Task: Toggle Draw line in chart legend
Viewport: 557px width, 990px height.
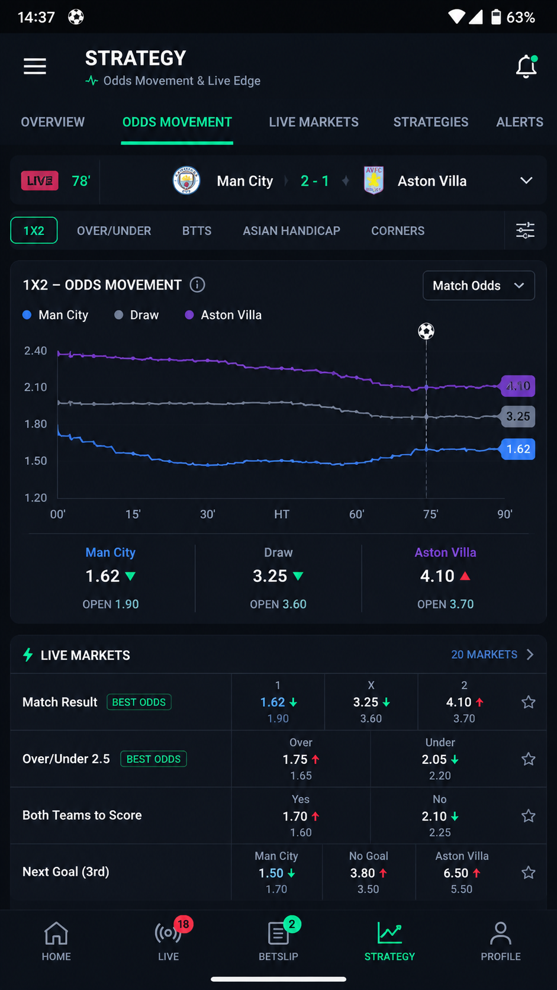Action: point(137,315)
